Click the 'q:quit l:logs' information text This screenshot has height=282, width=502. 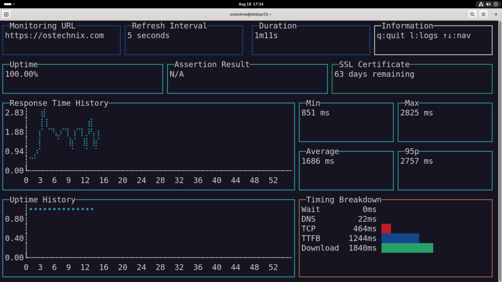point(407,35)
